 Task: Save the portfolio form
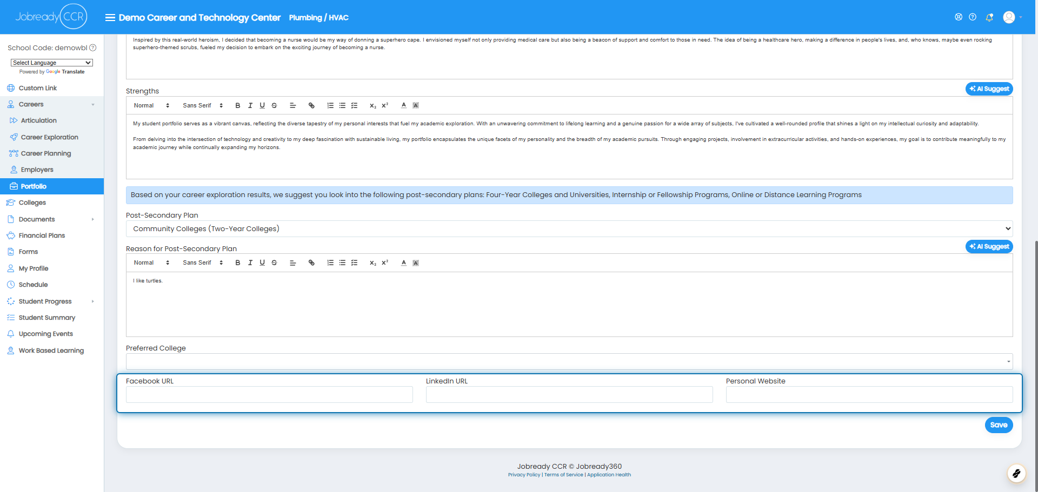point(999,425)
